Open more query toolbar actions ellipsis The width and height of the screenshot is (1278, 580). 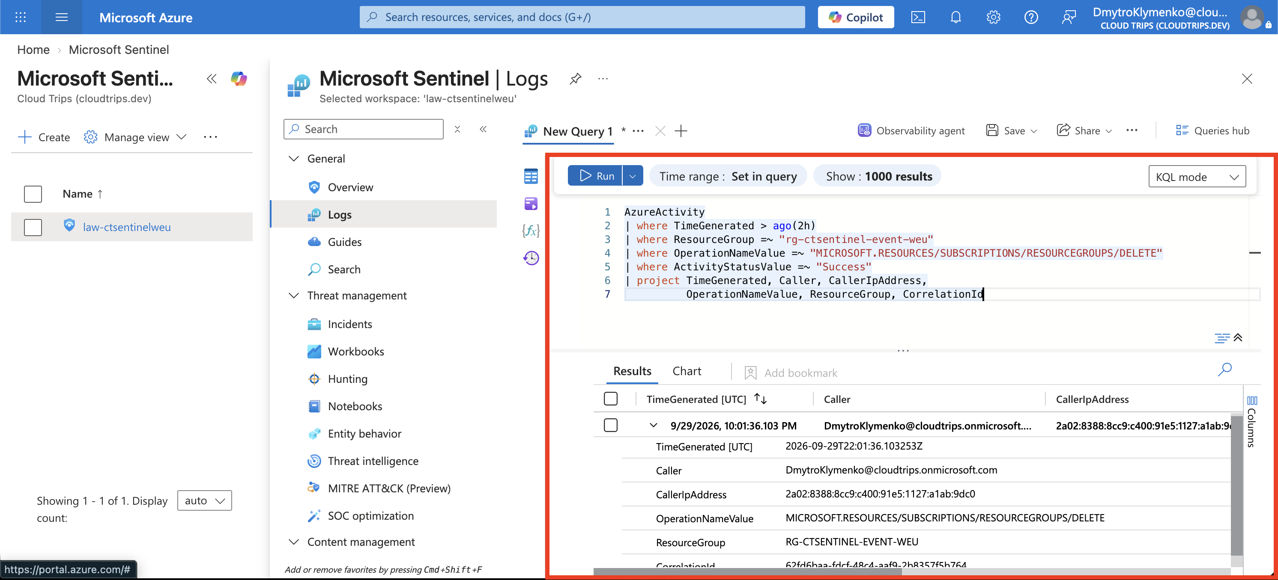(1132, 131)
